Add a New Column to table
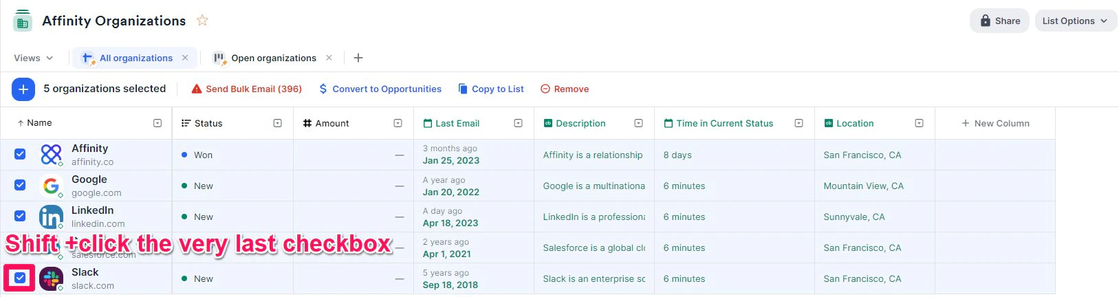This screenshot has height=297, width=1119. 995,123
